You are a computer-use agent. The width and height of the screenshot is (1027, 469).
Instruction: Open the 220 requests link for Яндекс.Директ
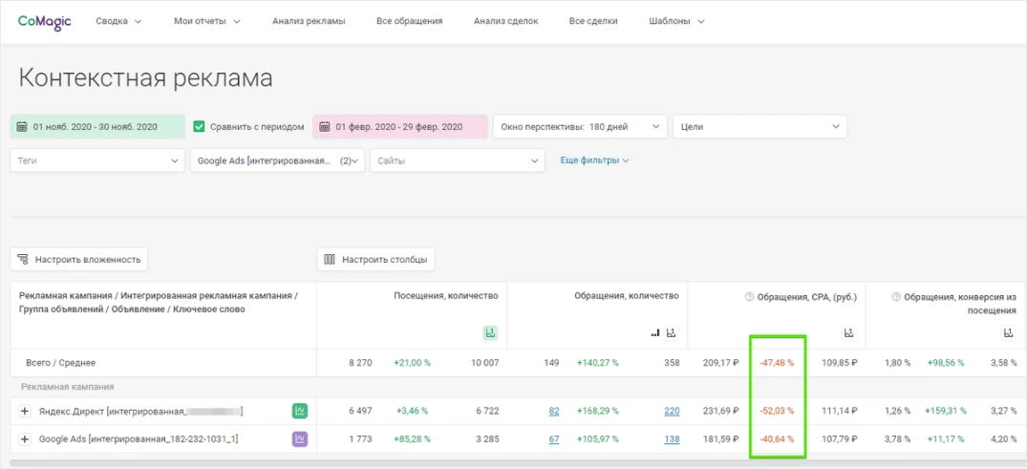coord(672,412)
